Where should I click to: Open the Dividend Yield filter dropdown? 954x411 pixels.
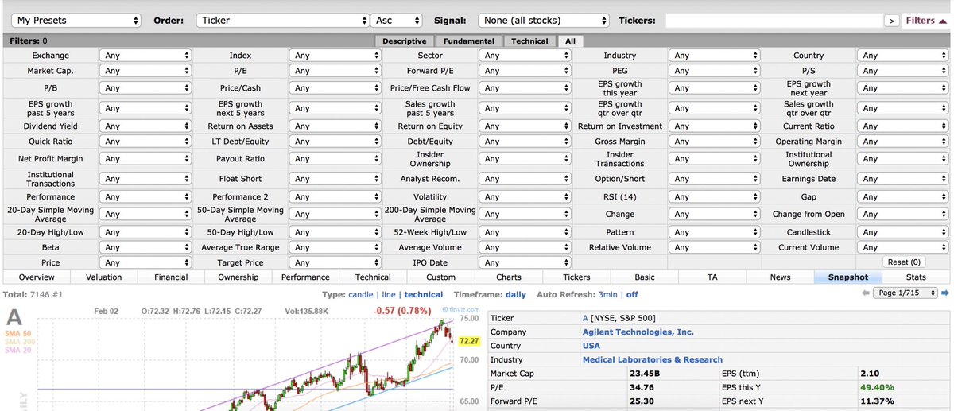145,126
